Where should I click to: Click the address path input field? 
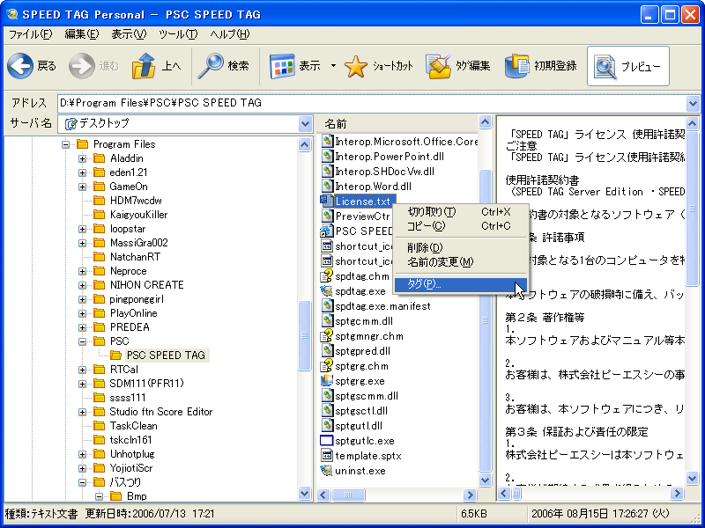[372, 104]
